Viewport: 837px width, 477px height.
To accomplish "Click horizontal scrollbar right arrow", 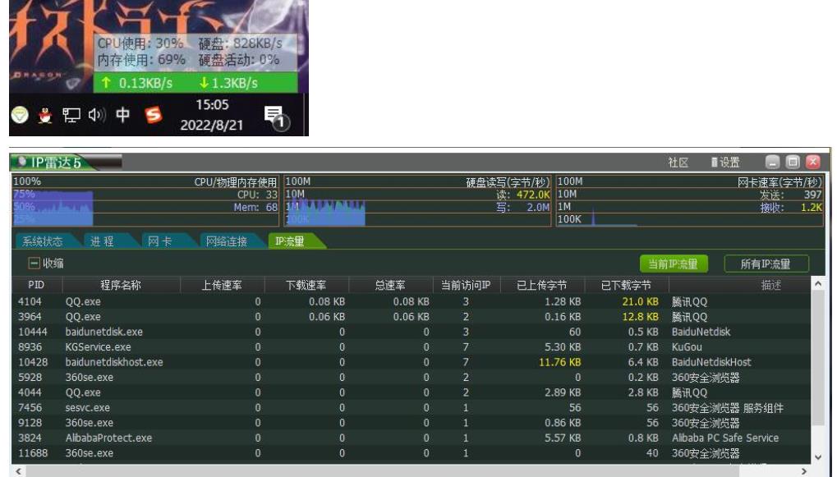I will pyautogui.click(x=804, y=471).
